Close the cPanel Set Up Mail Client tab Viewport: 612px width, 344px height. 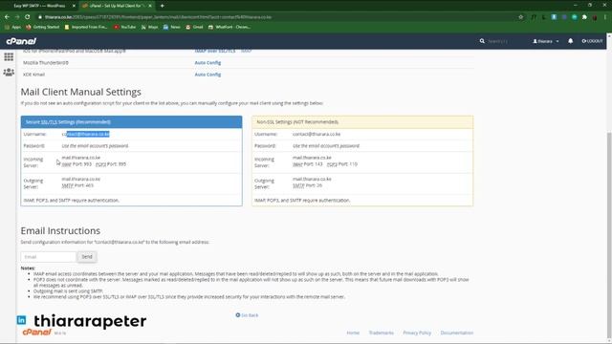tap(150, 6)
